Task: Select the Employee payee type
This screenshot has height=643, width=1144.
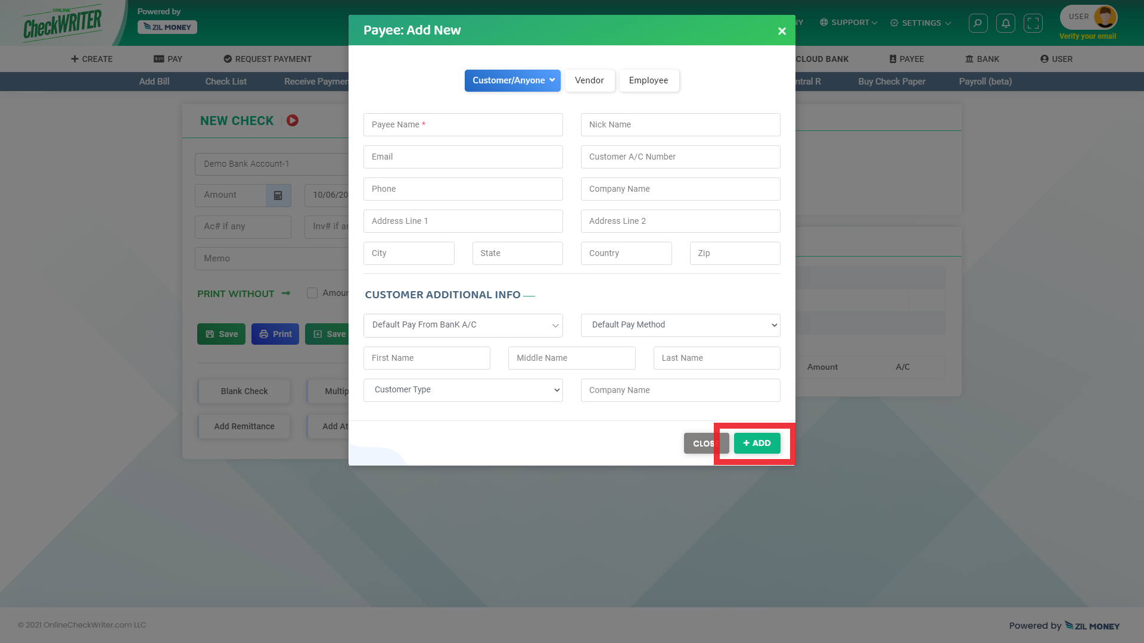Action: (648, 80)
